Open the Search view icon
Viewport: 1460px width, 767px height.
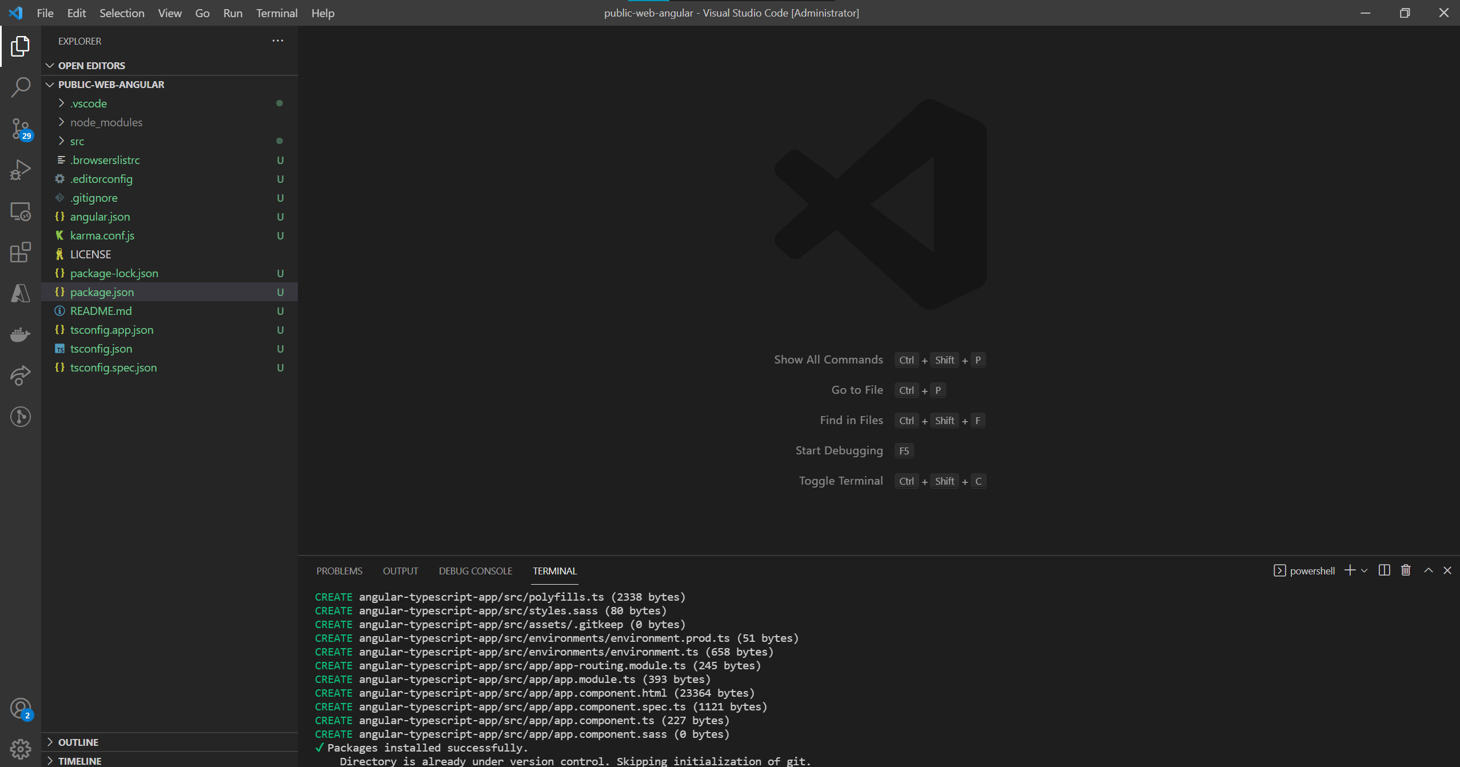[x=21, y=87]
